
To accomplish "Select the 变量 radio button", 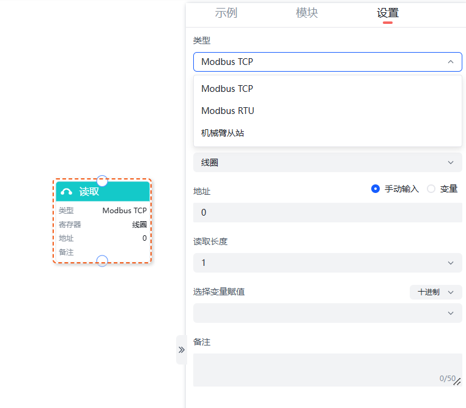I will pos(431,189).
